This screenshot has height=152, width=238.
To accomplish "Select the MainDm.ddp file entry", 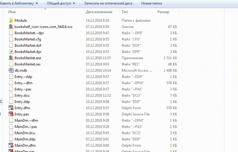I will click(93, 139).
